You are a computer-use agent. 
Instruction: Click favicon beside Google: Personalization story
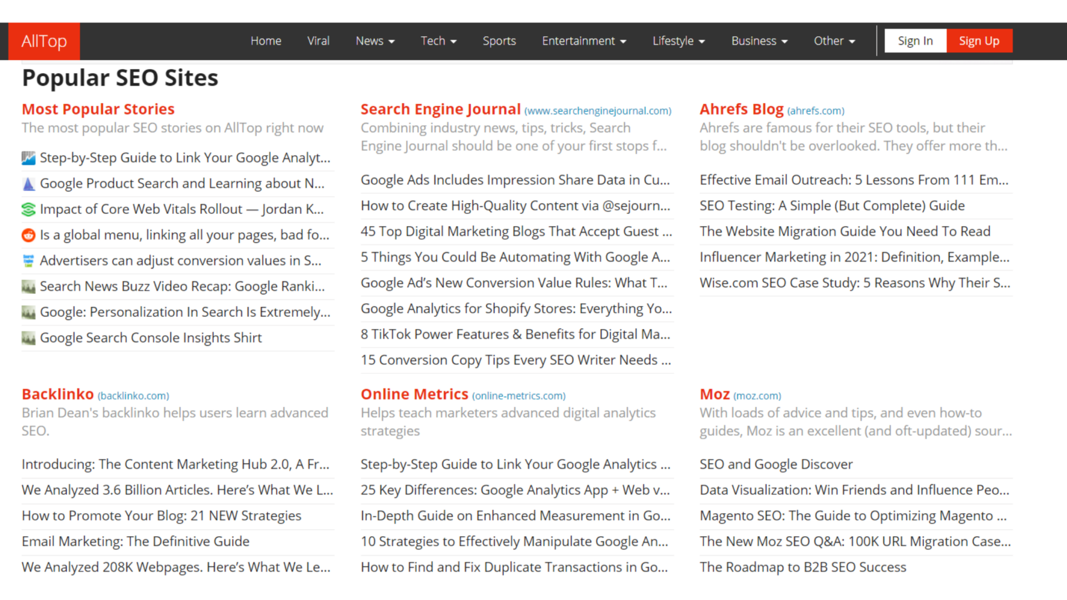pyautogui.click(x=28, y=312)
